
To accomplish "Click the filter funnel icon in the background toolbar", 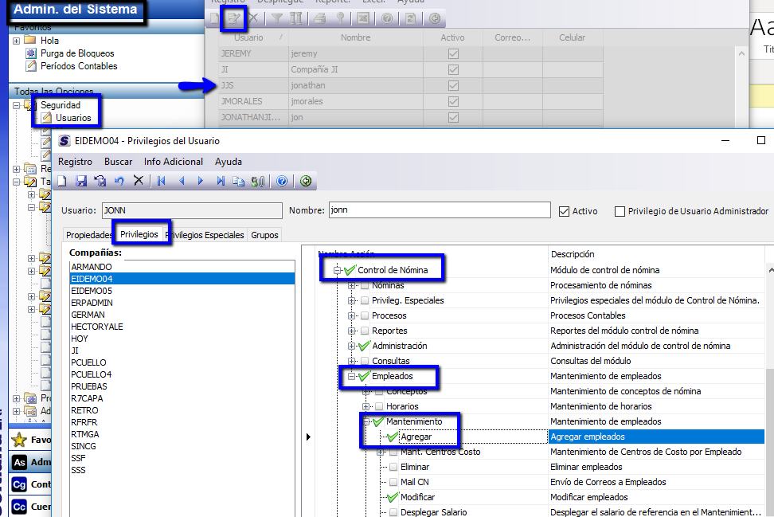I will [277, 19].
